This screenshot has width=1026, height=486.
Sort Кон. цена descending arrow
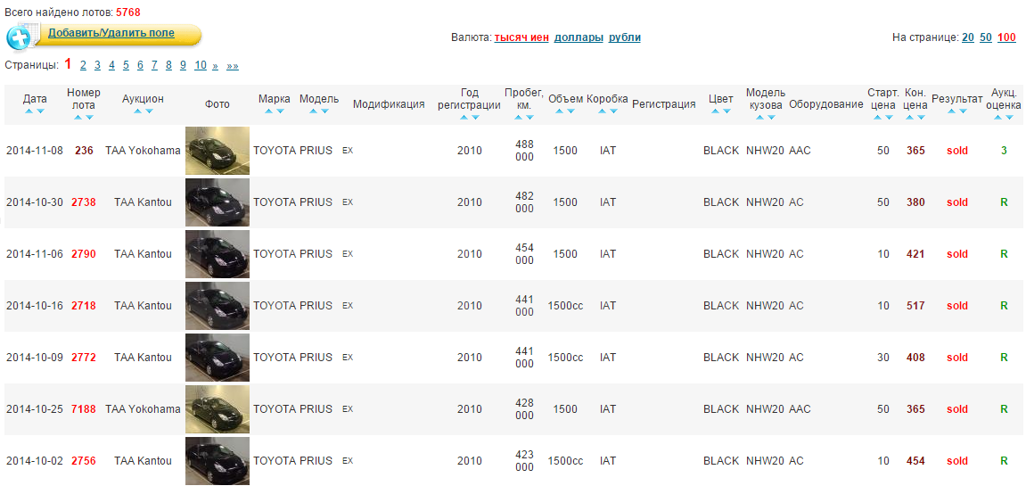coord(922,117)
